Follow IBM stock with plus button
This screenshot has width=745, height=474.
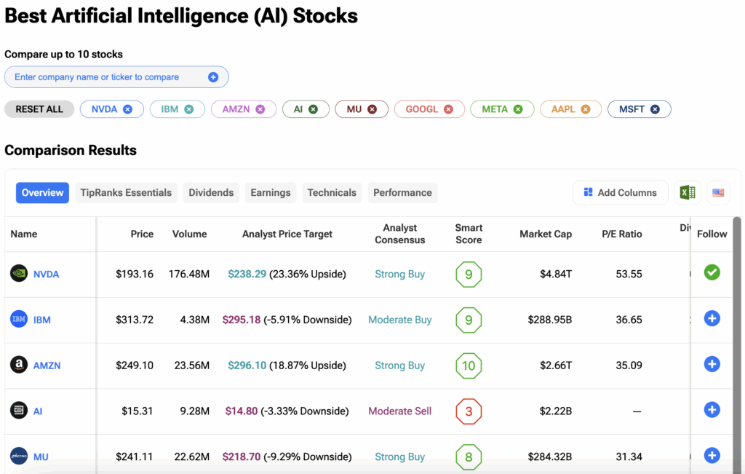[712, 318]
